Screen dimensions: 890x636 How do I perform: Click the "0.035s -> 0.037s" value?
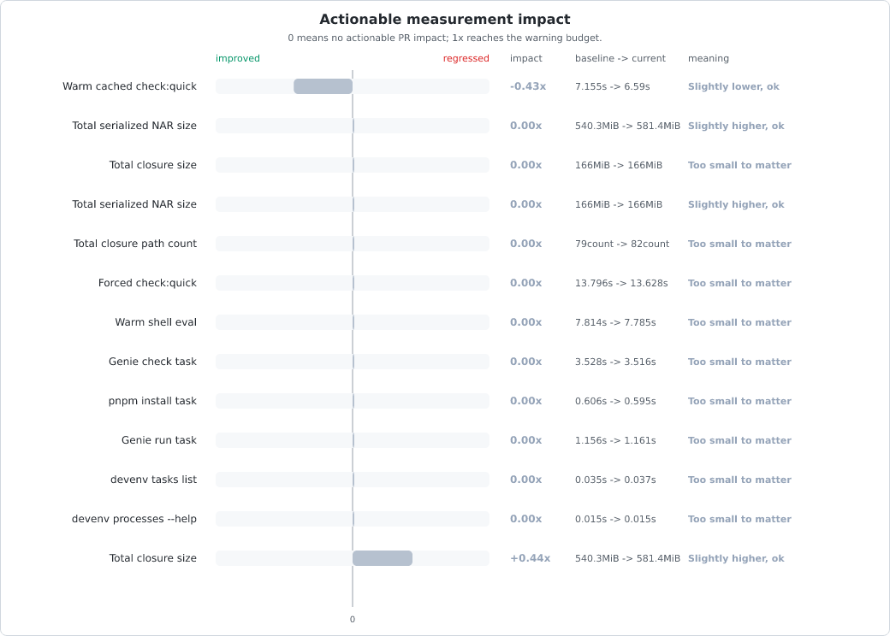tap(615, 480)
